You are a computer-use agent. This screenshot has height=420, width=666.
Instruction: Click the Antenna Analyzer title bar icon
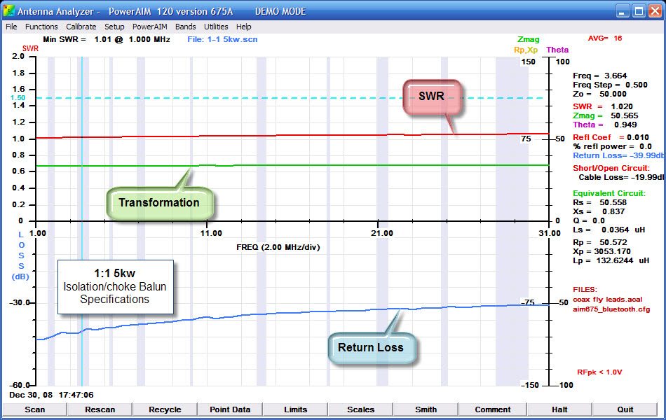8,11
